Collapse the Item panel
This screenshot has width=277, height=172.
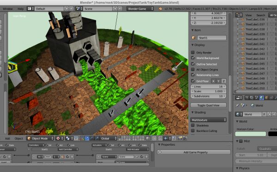193,30
